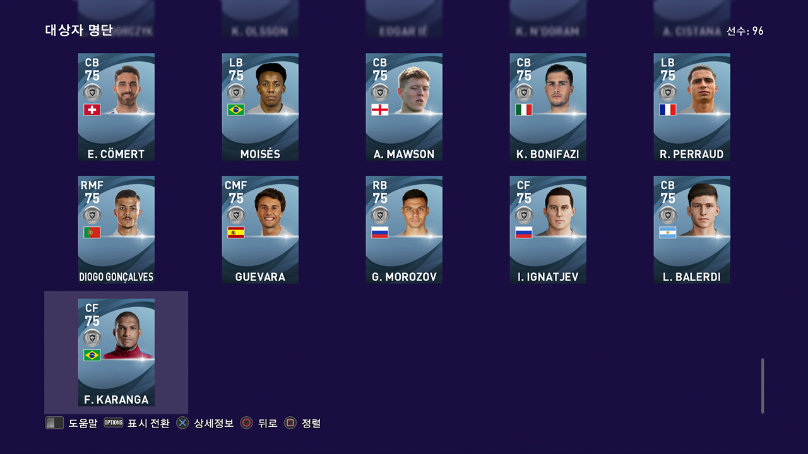Open the R. Perraud player card
This screenshot has height=454, width=808.
692,107
